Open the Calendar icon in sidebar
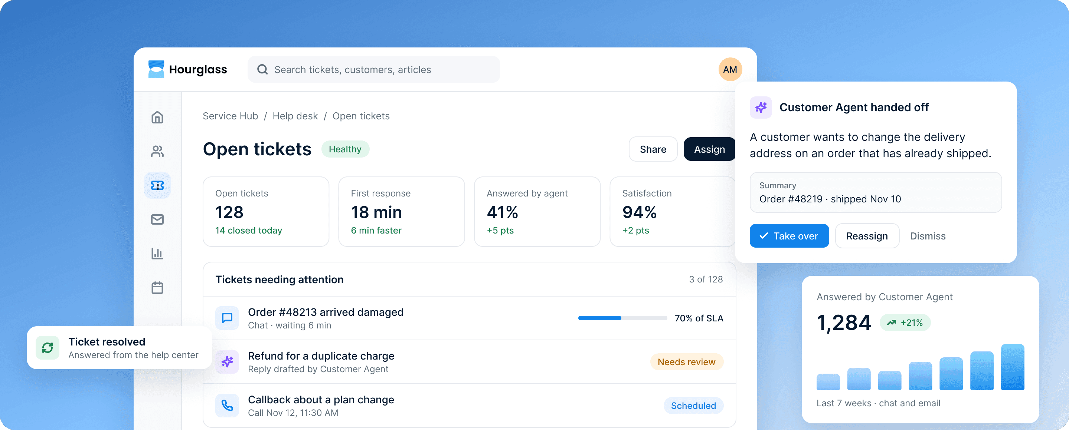 click(157, 288)
